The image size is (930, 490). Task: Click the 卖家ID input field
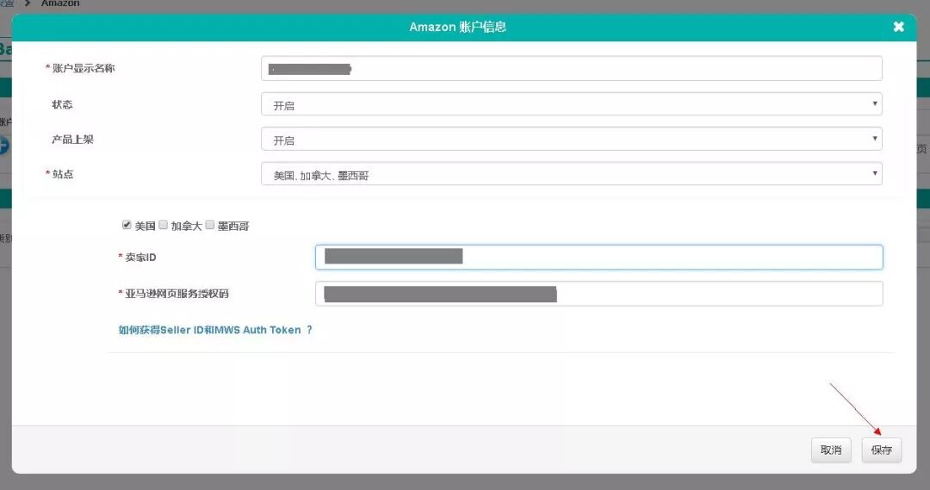click(599, 257)
